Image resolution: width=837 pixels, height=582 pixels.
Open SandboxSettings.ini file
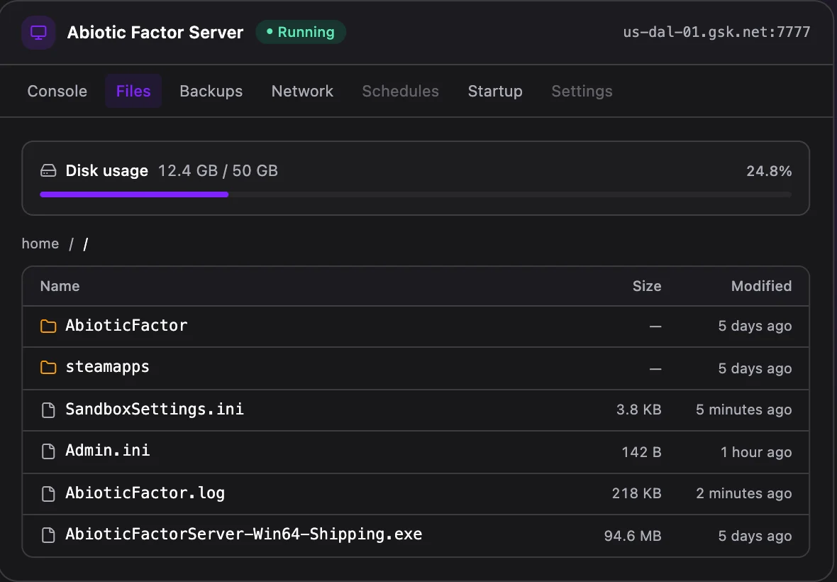tap(154, 409)
